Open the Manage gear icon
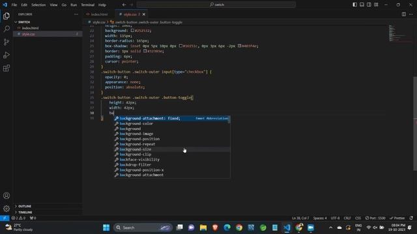 7,209
